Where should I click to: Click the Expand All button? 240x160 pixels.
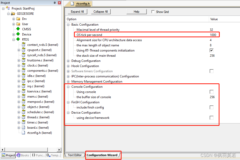(77, 12)
